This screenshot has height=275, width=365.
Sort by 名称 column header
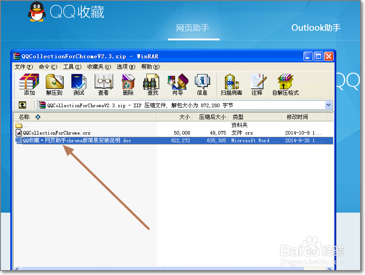coord(85,117)
